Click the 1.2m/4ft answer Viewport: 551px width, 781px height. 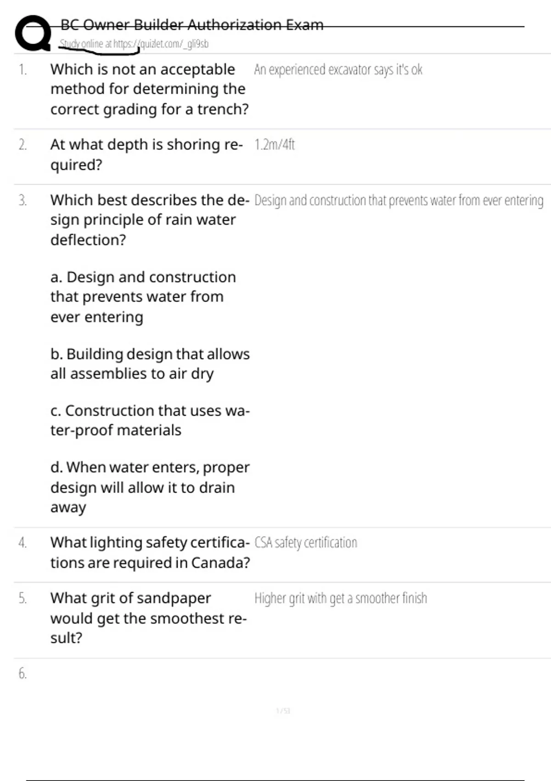click(x=275, y=145)
